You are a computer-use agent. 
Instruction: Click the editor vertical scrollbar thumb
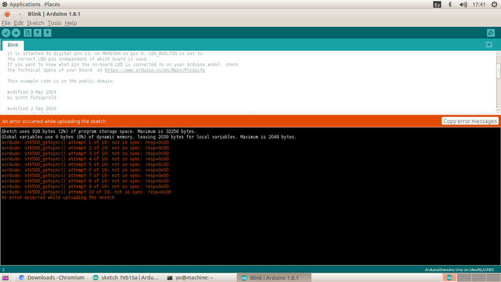pos(498,70)
